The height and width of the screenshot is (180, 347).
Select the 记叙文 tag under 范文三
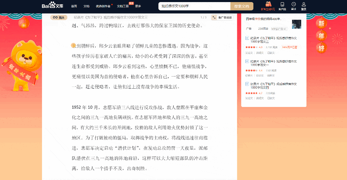pyautogui.click(x=271, y=53)
